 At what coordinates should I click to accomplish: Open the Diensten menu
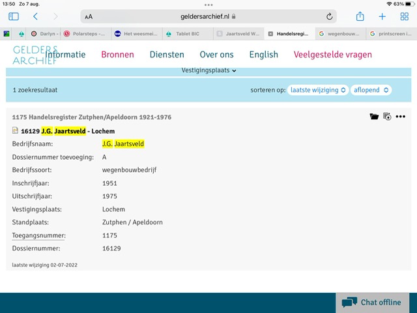coord(167,55)
